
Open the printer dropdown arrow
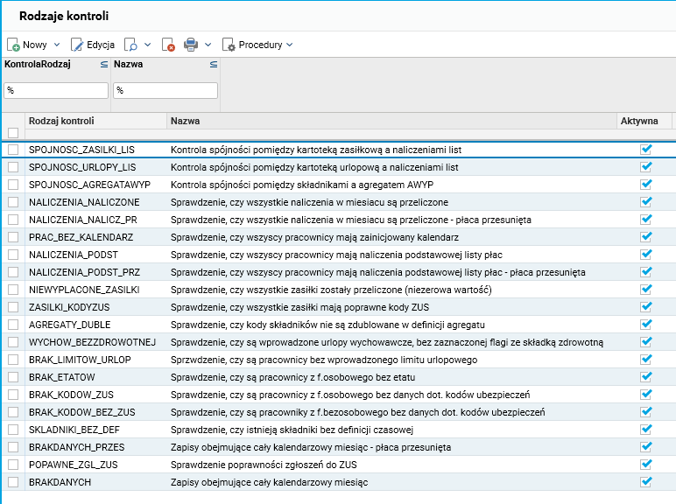(x=207, y=45)
